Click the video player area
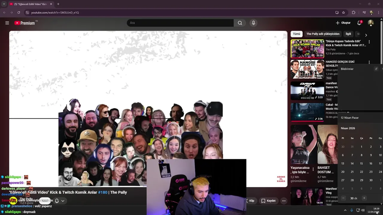This screenshot has height=215, width=383. click(148, 109)
